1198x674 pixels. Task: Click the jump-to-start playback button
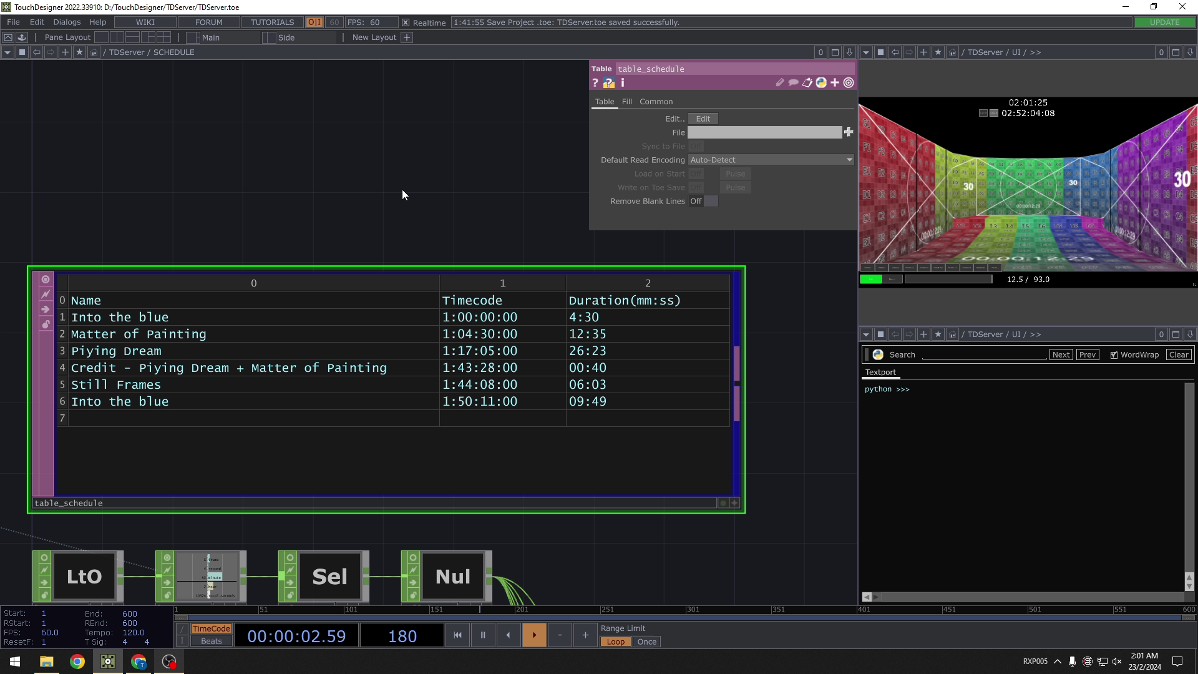(x=457, y=635)
